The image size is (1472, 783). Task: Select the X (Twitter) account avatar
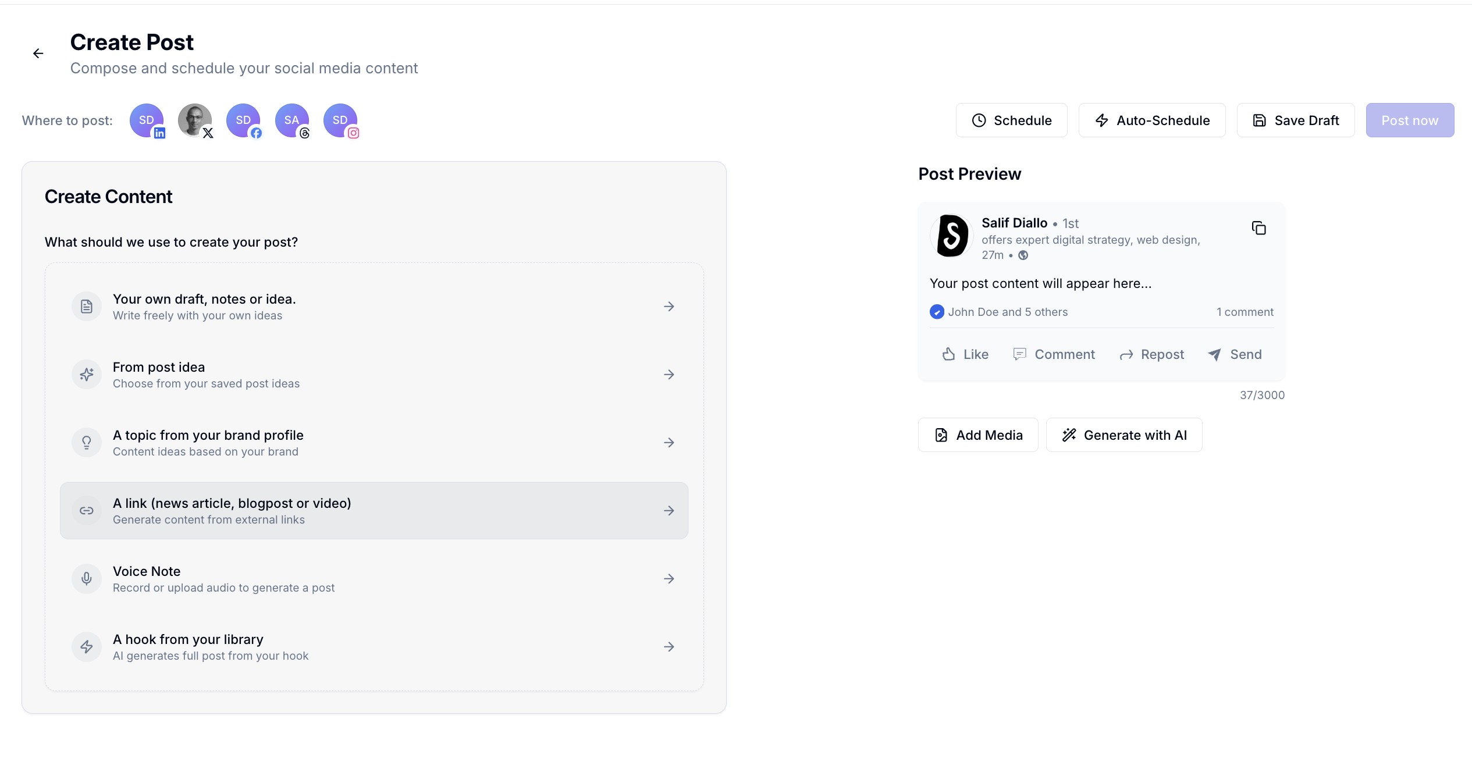tap(195, 120)
